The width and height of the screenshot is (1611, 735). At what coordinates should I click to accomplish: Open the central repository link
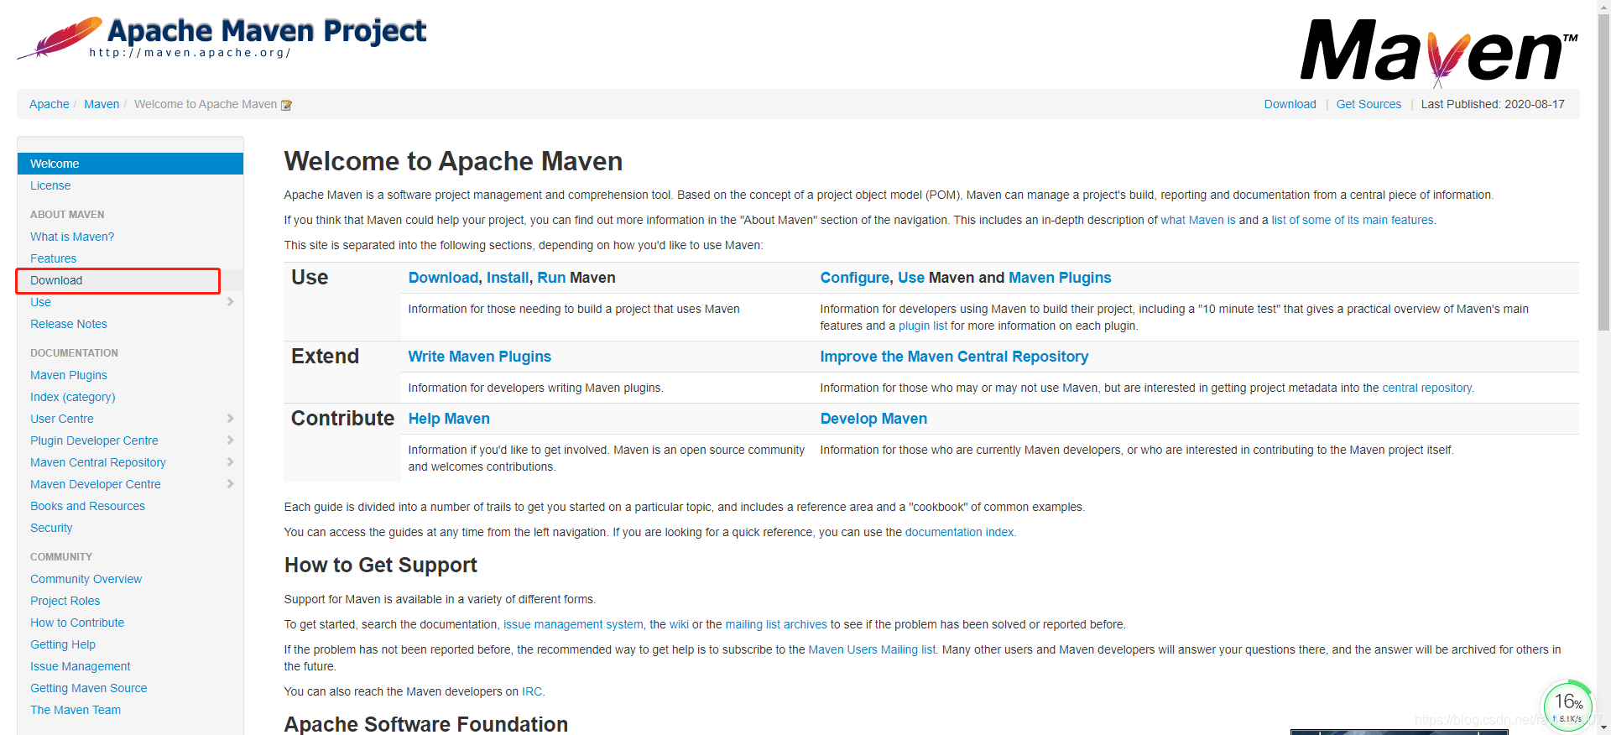(x=1427, y=388)
